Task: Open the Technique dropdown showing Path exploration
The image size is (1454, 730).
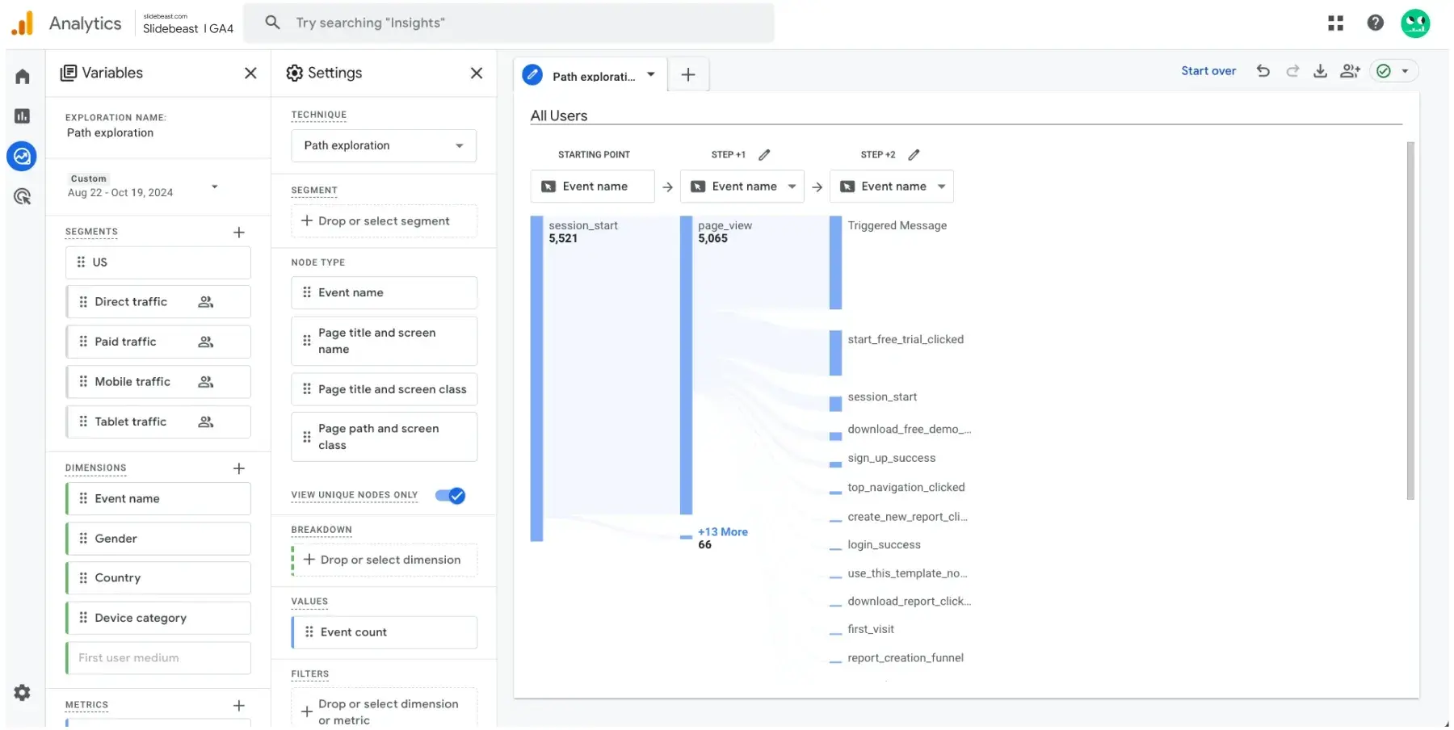Action: click(x=383, y=145)
